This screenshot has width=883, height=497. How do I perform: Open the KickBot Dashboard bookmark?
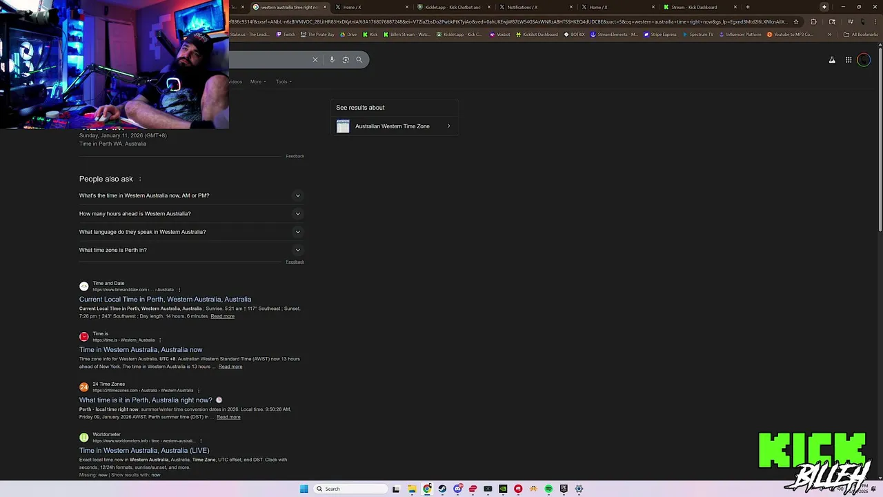[536, 35]
